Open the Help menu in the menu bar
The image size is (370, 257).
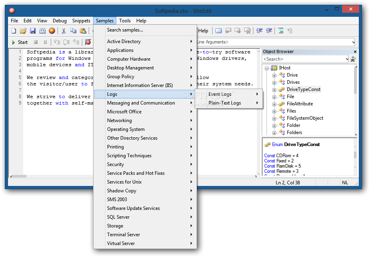tap(141, 20)
